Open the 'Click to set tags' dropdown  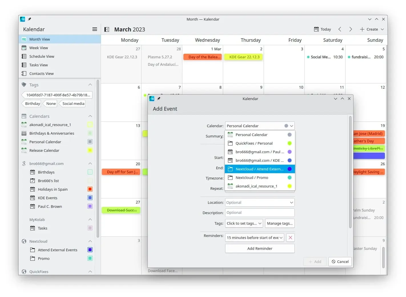(x=244, y=223)
